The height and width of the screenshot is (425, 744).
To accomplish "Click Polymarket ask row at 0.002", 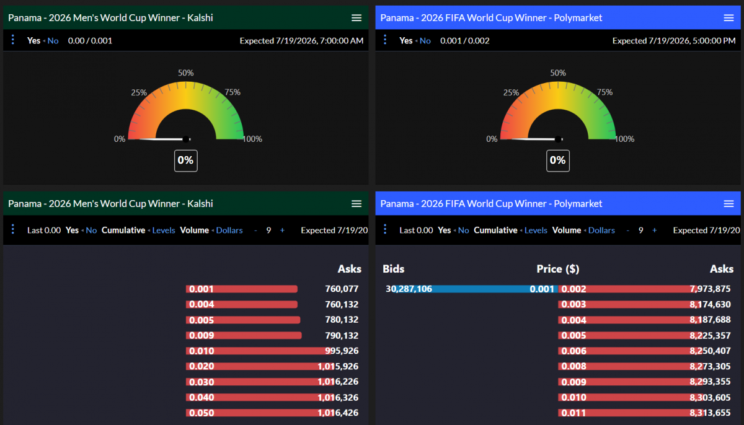I will click(645, 289).
